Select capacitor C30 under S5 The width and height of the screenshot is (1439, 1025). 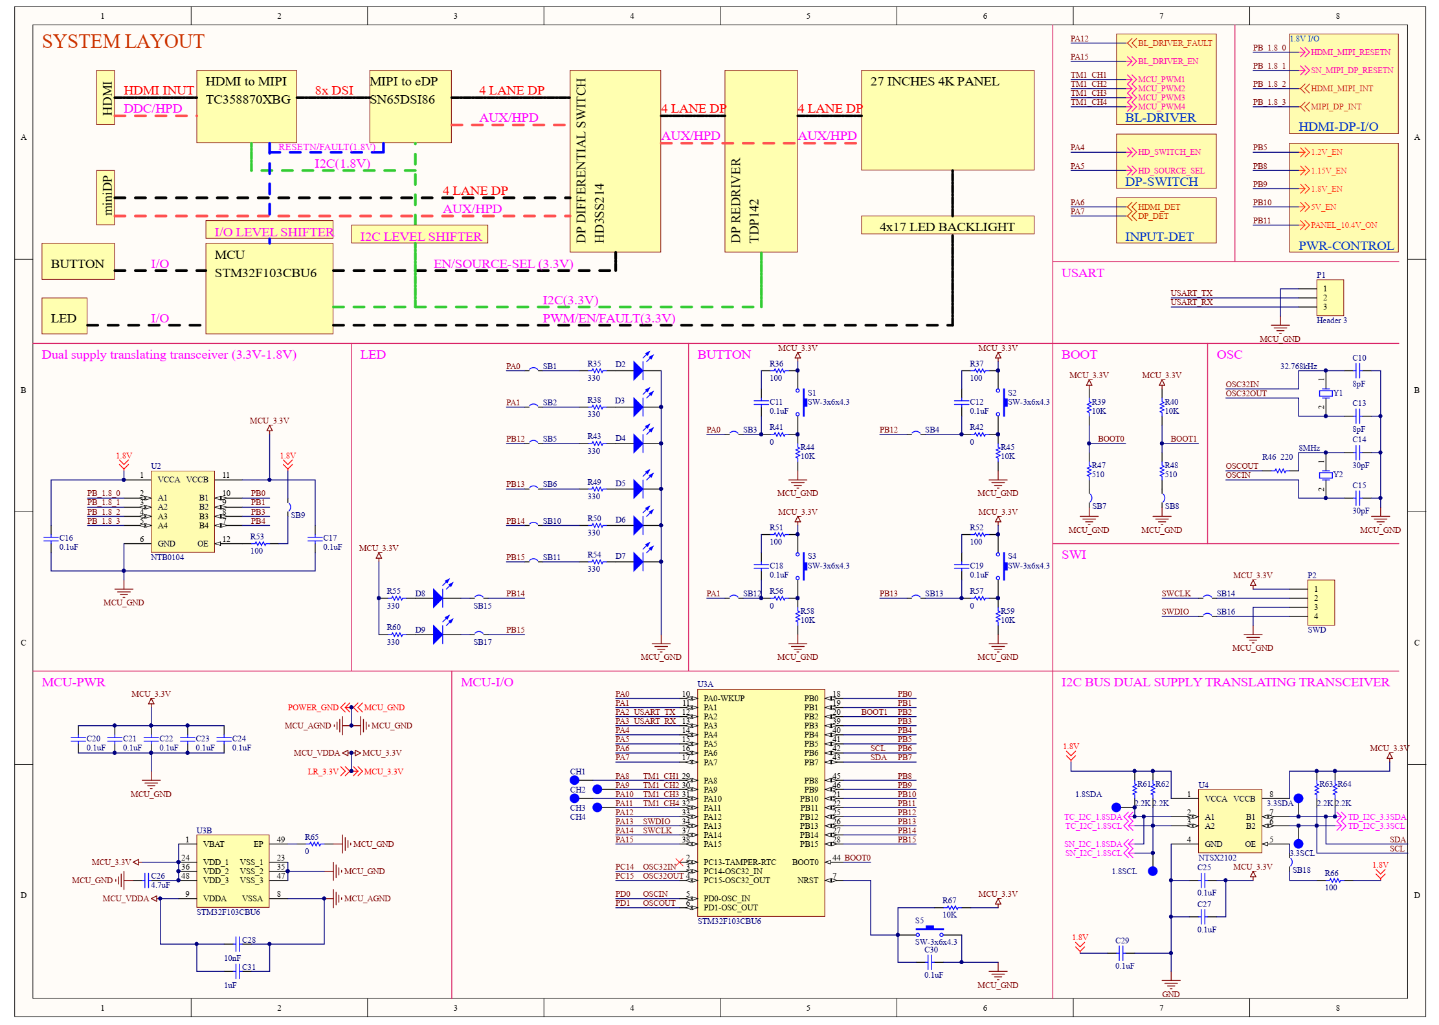click(930, 962)
